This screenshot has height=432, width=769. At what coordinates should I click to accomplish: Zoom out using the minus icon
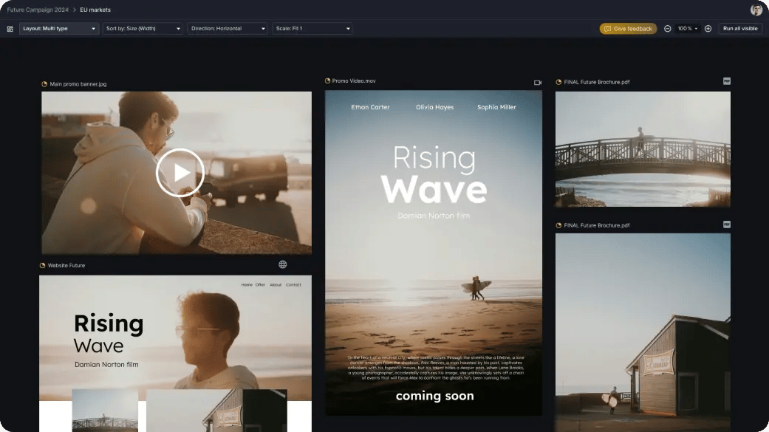pos(667,28)
